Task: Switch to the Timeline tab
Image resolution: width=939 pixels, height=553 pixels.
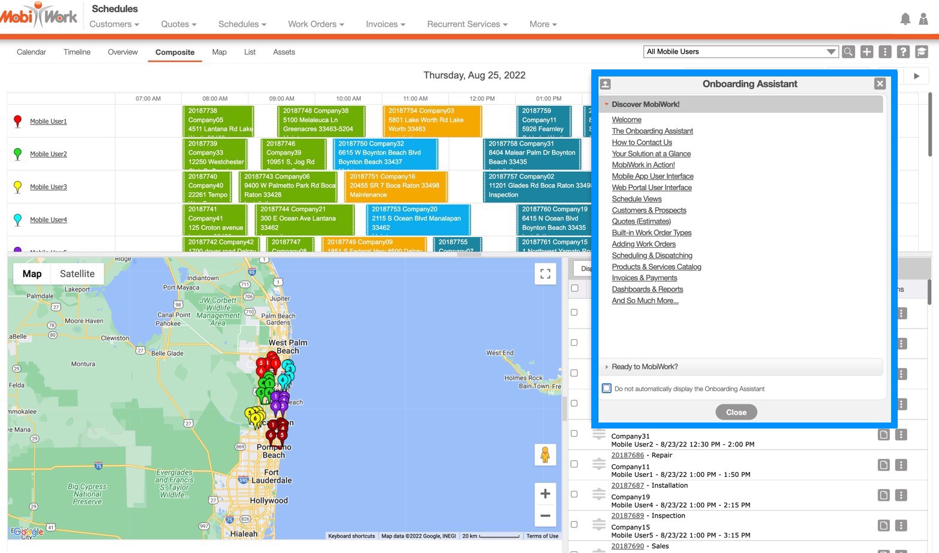Action: point(77,52)
